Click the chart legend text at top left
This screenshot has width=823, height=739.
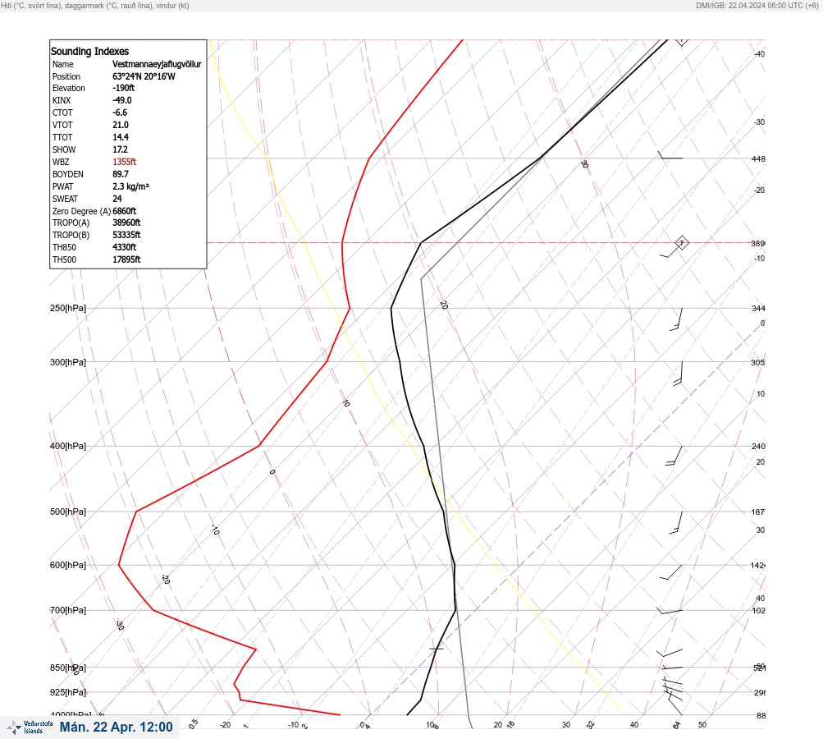95,5
